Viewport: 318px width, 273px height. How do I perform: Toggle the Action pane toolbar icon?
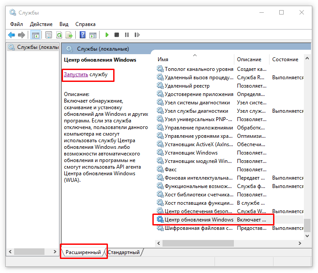pos(93,35)
